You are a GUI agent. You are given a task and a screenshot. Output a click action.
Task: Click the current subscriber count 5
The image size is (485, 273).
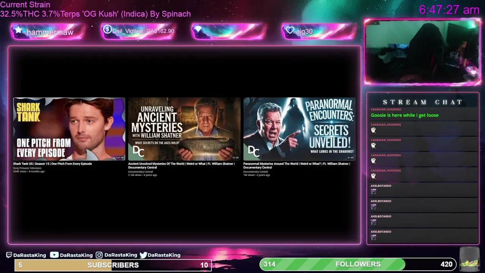(20, 265)
